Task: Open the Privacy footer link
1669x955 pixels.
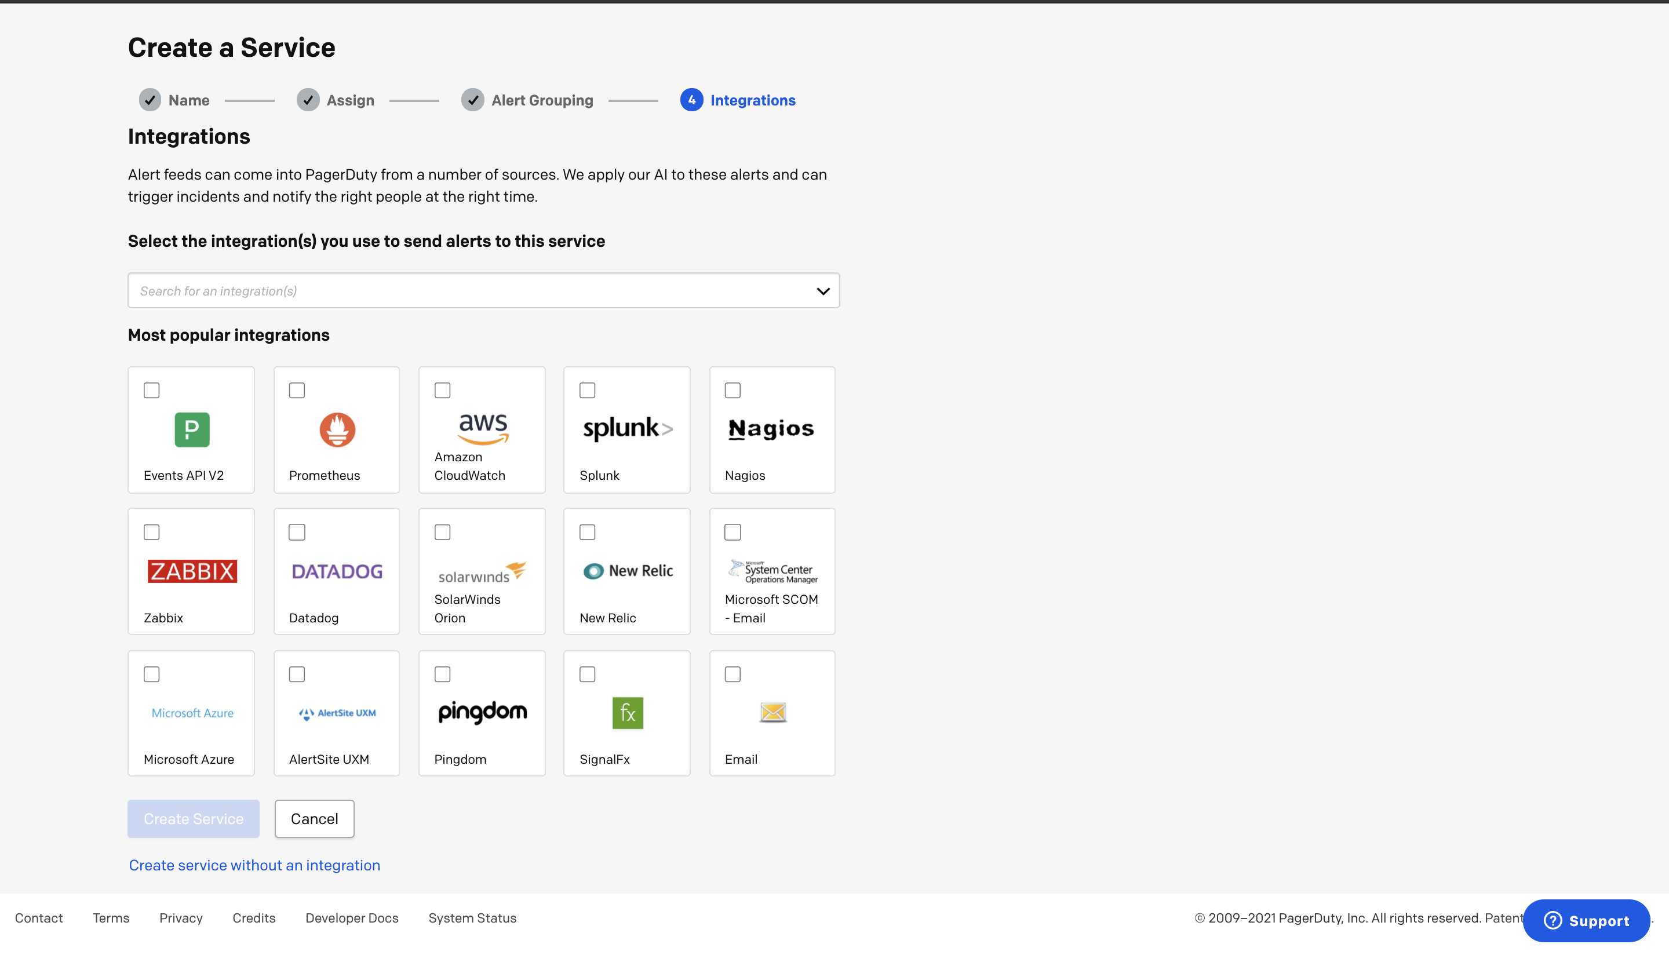Action: [181, 917]
